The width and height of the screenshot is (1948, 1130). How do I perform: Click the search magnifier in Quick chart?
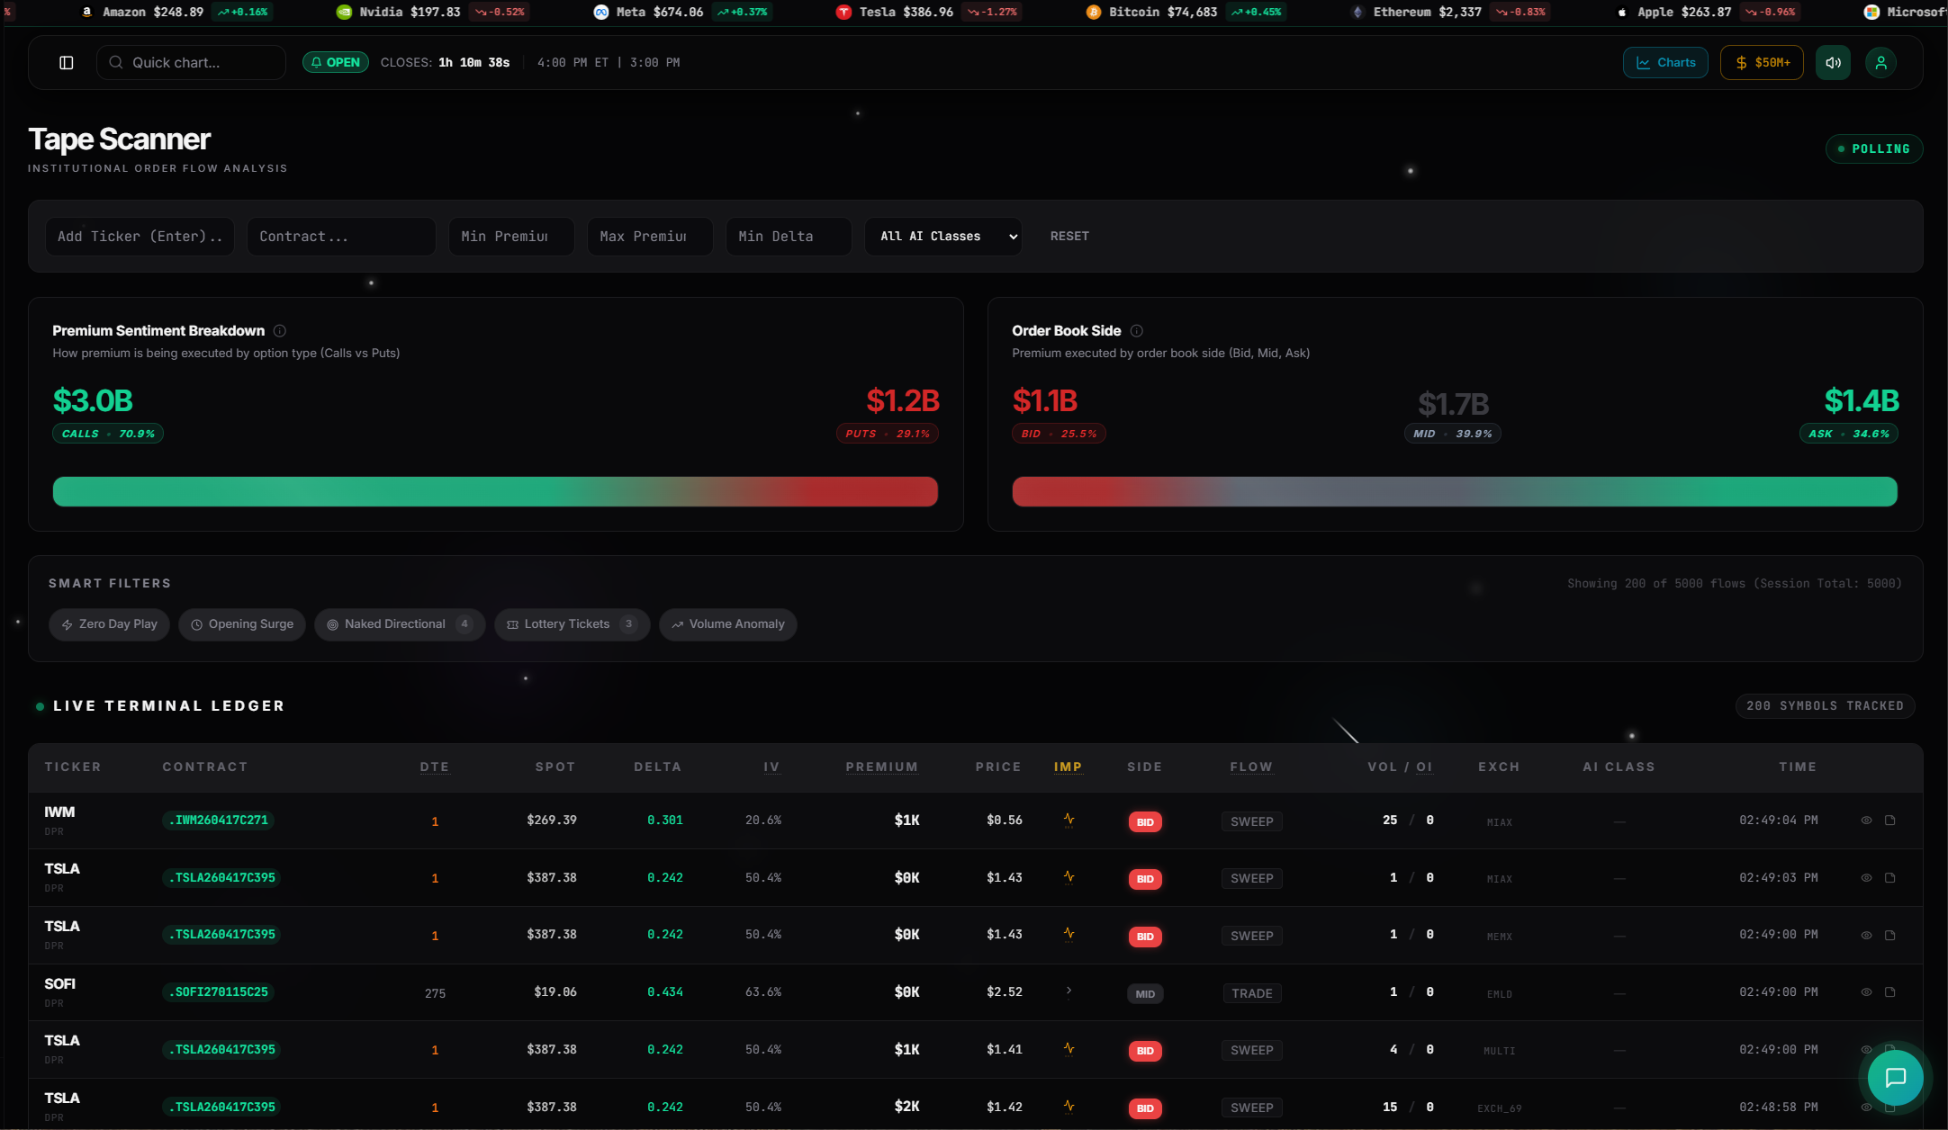[x=116, y=62]
